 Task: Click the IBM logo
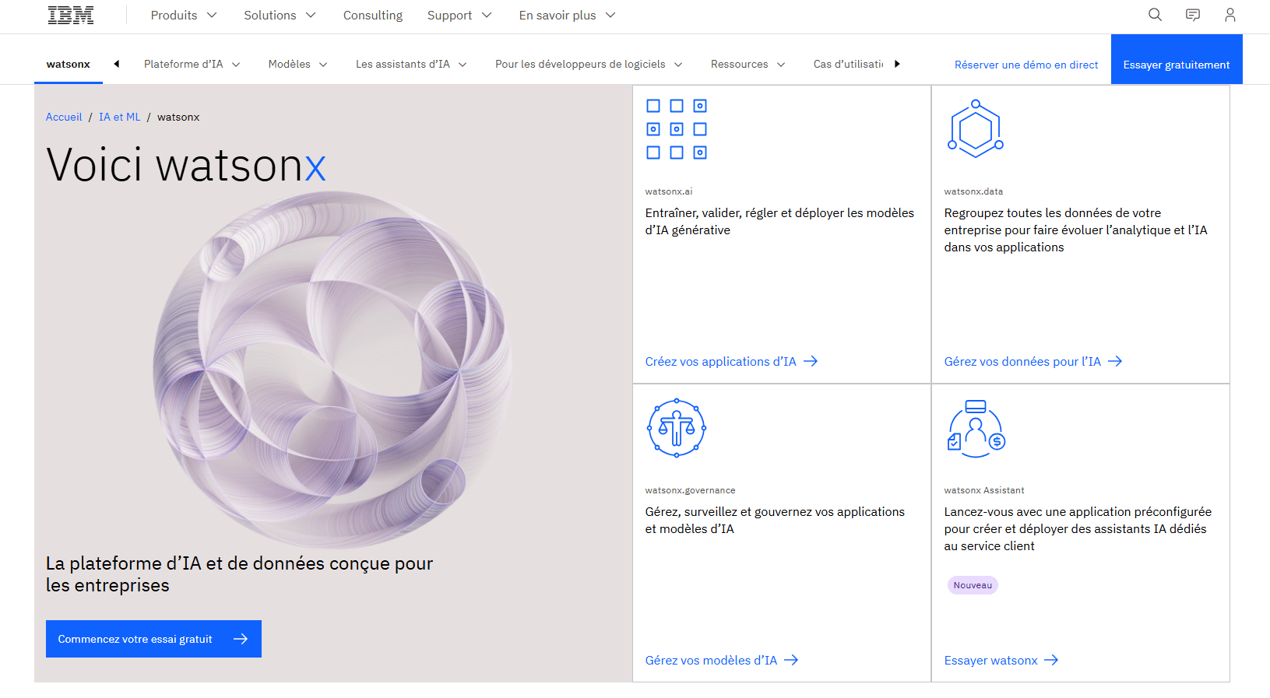[71, 15]
